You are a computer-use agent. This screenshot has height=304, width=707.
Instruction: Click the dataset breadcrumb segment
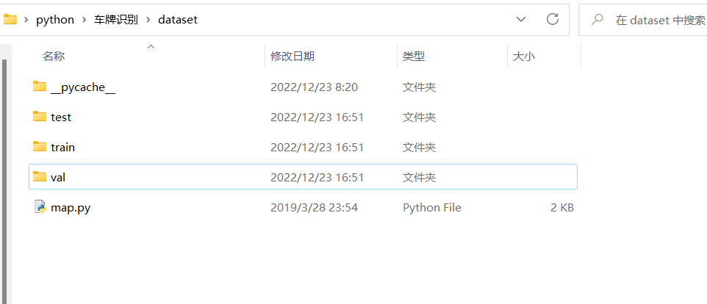tap(177, 20)
